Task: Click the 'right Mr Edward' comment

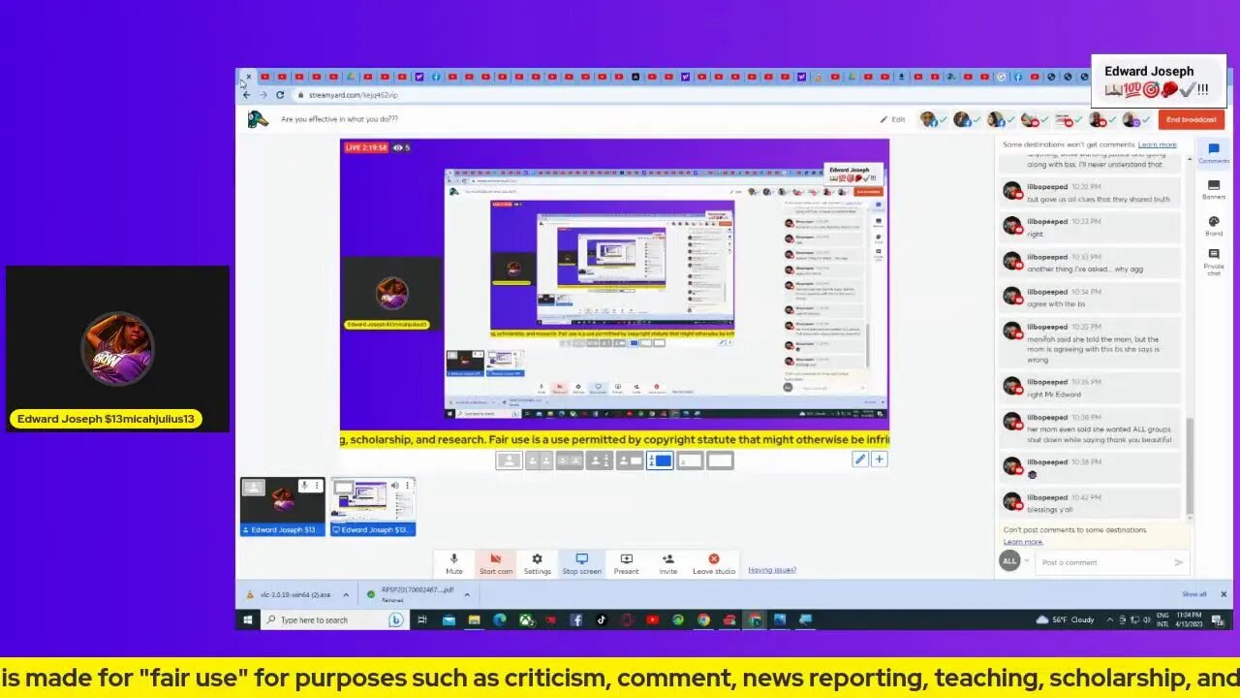Action: (x=1091, y=388)
